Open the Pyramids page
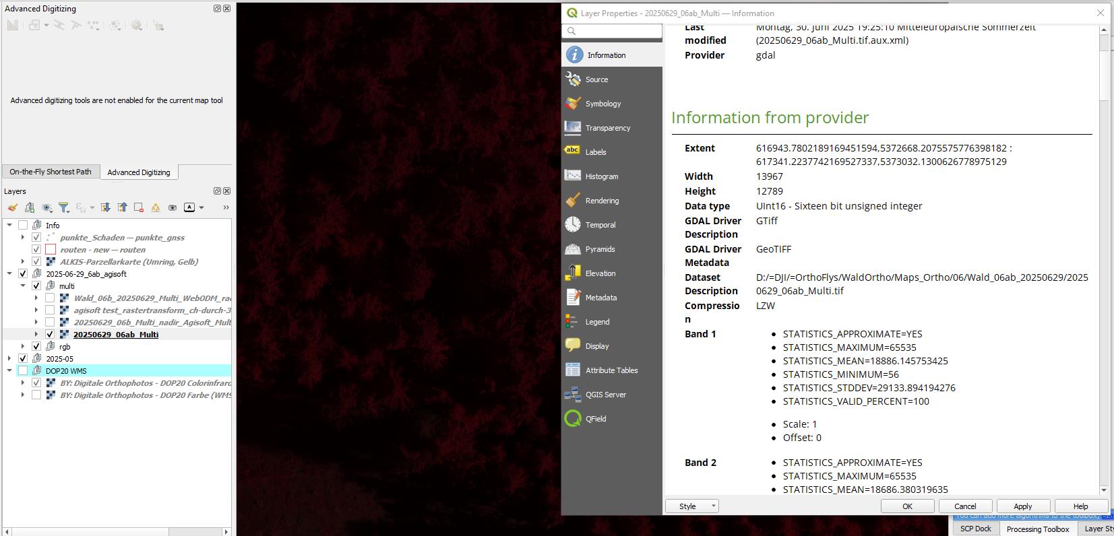The width and height of the screenshot is (1114, 536). tap(611, 249)
